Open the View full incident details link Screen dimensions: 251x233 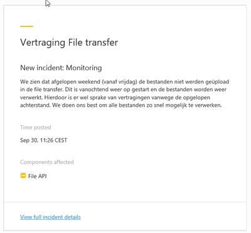[50, 217]
